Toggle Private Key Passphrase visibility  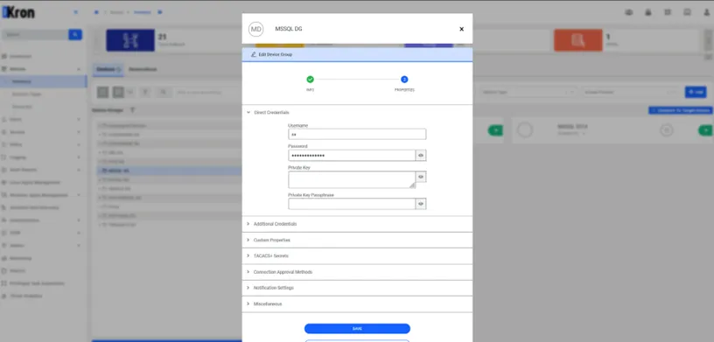pyautogui.click(x=421, y=204)
